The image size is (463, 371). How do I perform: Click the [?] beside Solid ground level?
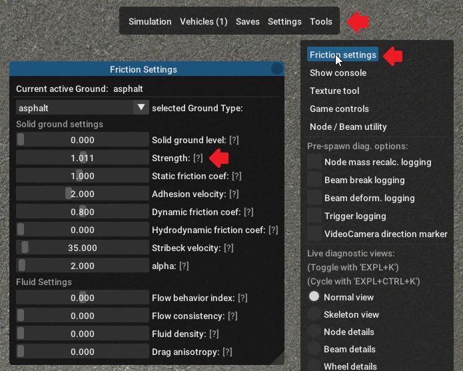click(x=234, y=141)
